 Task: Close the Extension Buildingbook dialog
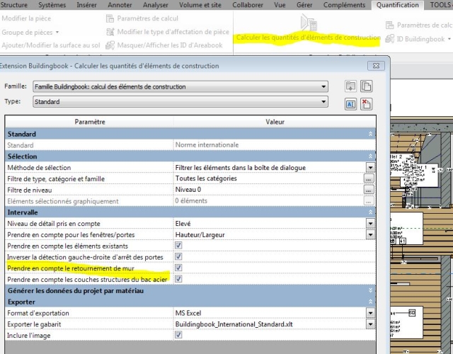(376, 66)
